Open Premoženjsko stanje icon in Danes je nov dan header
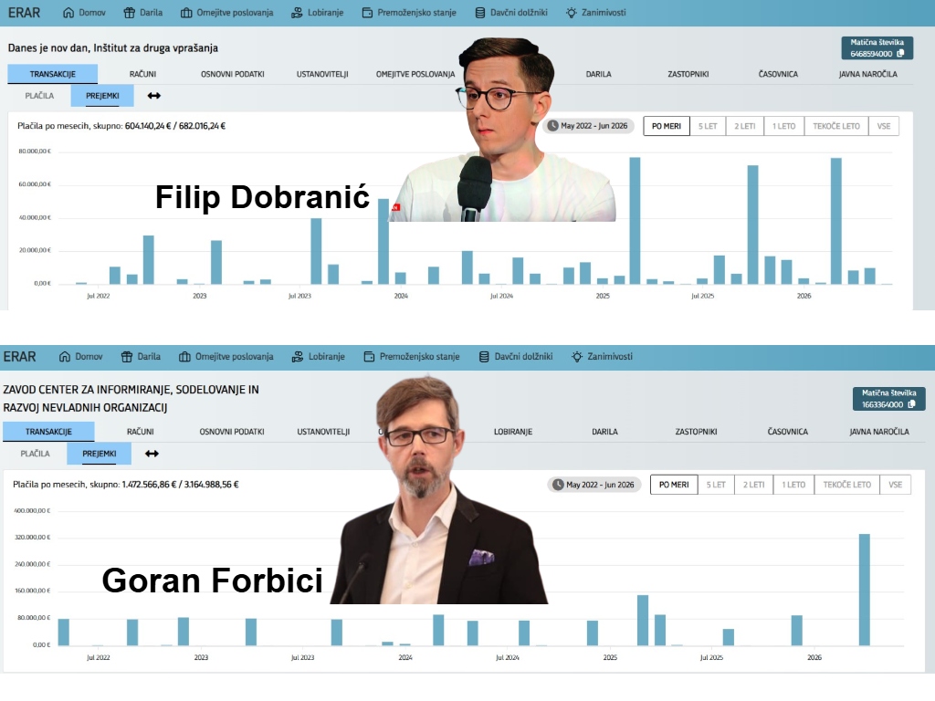This screenshot has width=935, height=701. coord(367,13)
